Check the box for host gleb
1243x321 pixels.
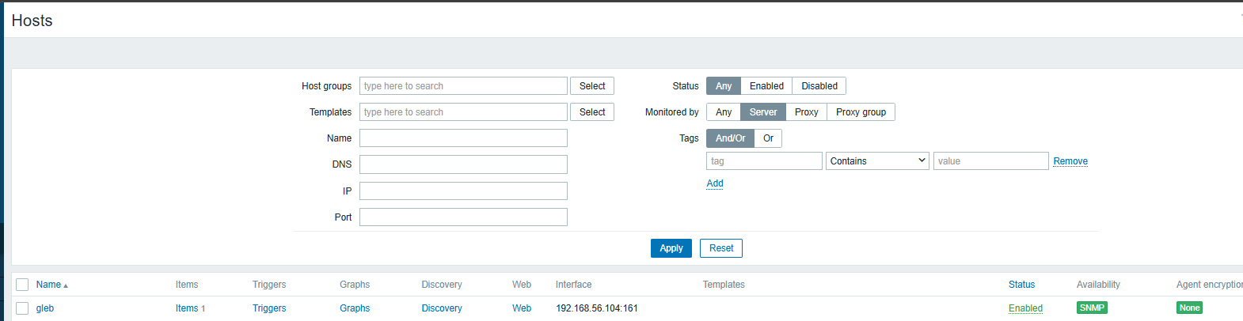tap(22, 308)
